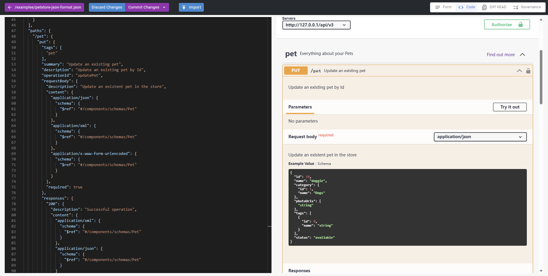Click scroll up arrow in preview pane
The height and width of the screenshot is (276, 548).
click(x=541, y=20)
